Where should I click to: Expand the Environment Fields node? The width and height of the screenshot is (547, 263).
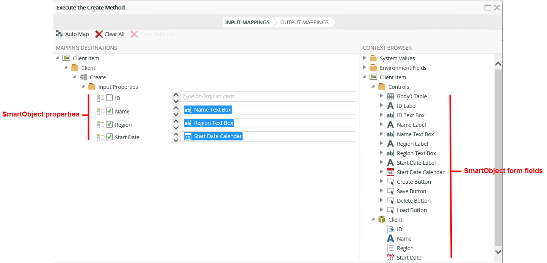[x=365, y=68]
